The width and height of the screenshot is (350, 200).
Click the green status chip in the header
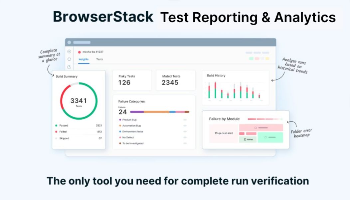(x=251, y=59)
